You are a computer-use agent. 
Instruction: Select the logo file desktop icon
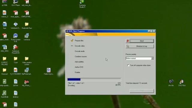4,25
